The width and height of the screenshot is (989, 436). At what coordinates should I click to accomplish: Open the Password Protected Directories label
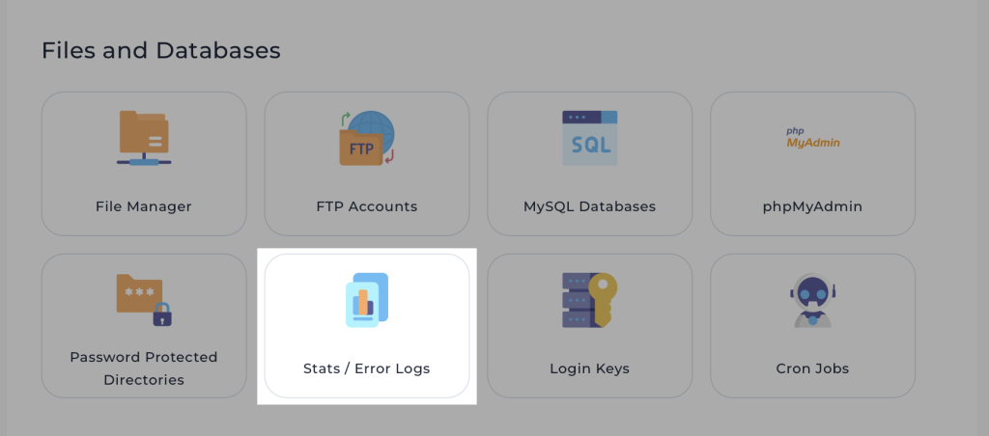[x=143, y=368]
